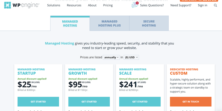Open the ($) USD currency dropdown

tap(131, 57)
